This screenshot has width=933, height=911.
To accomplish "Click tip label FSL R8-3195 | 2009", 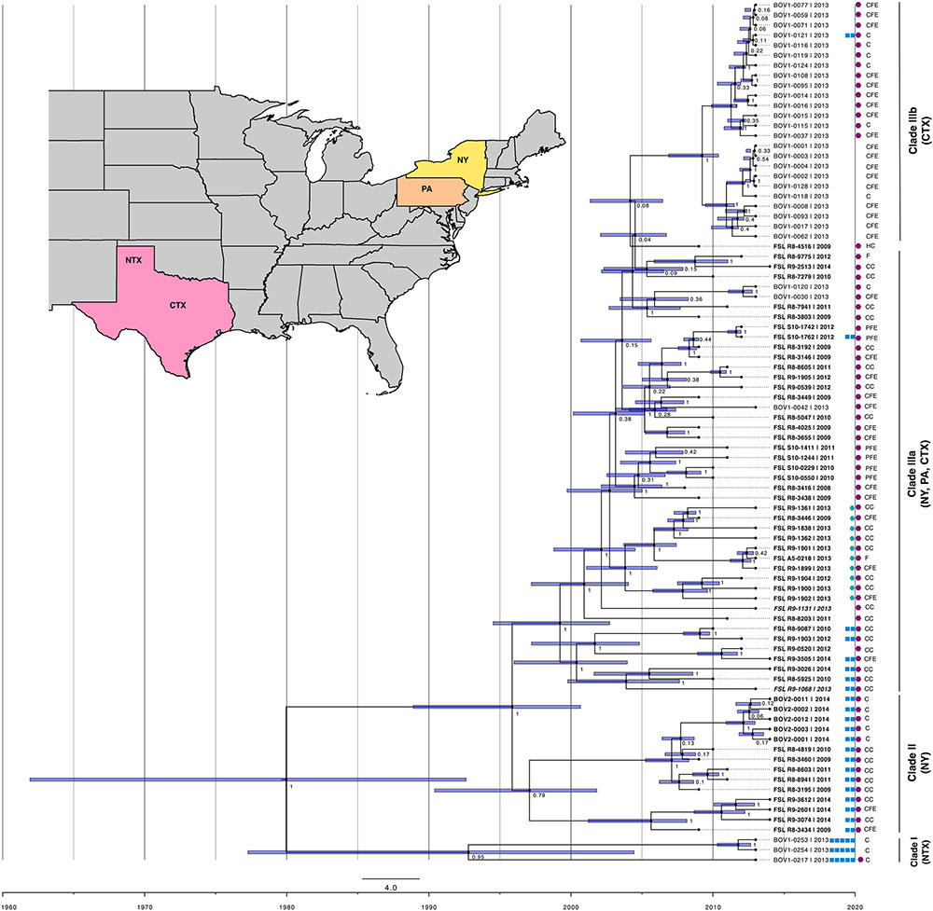I will point(801,790).
